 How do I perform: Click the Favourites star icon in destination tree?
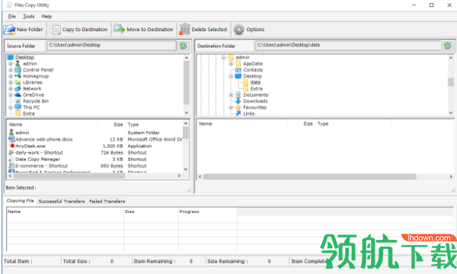238,107
